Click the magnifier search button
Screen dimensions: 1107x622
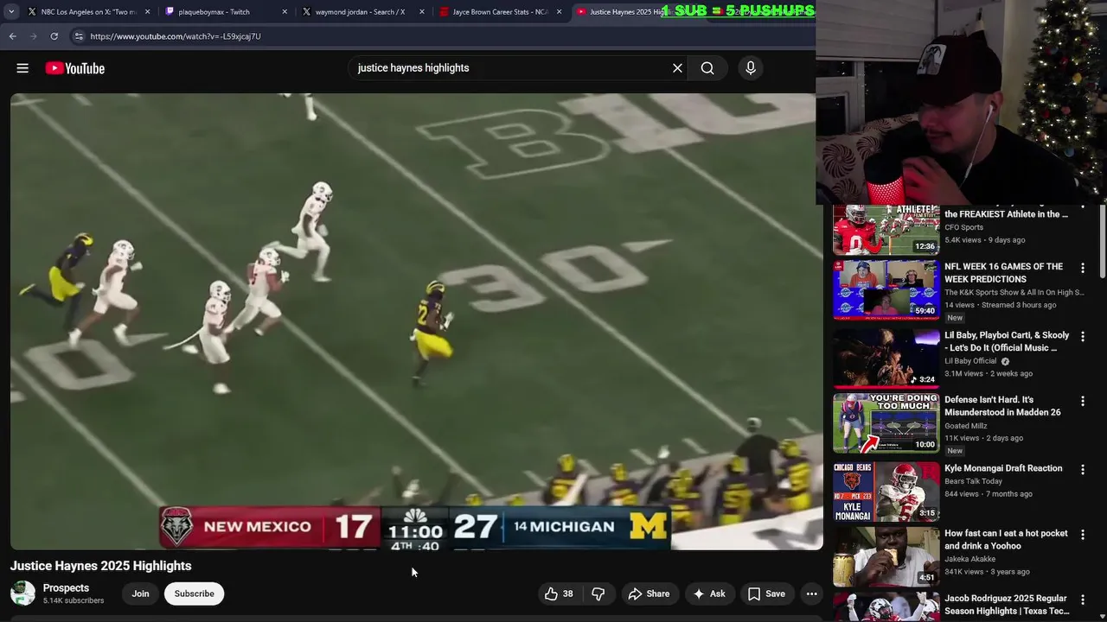pos(707,68)
